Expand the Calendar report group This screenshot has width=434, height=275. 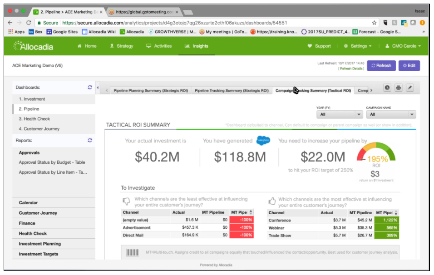click(54, 203)
